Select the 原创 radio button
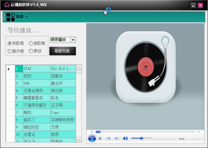 coord(35,51)
